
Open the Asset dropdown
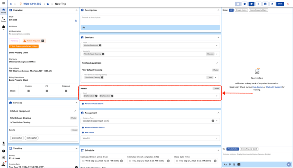pyautogui.click(x=217, y=96)
